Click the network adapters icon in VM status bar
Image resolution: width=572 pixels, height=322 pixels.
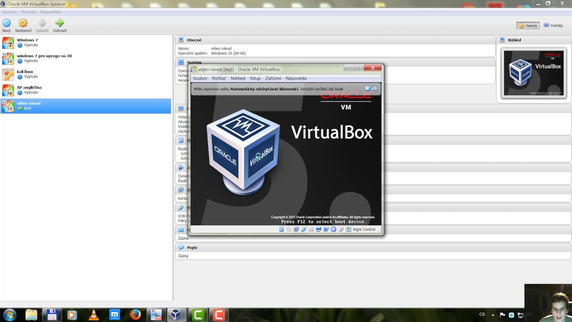296,229
